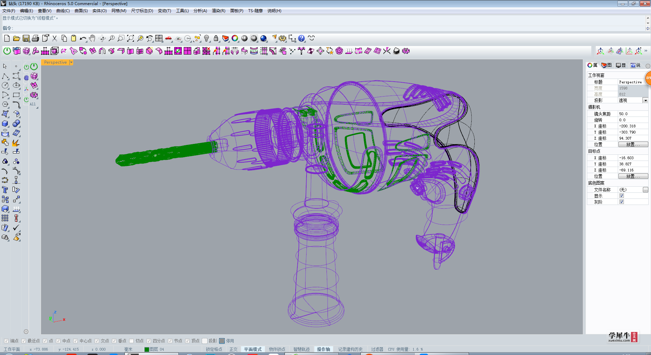The image size is (651, 355).
Task: Toggle 正交 mode in status bar
Action: [234, 349]
